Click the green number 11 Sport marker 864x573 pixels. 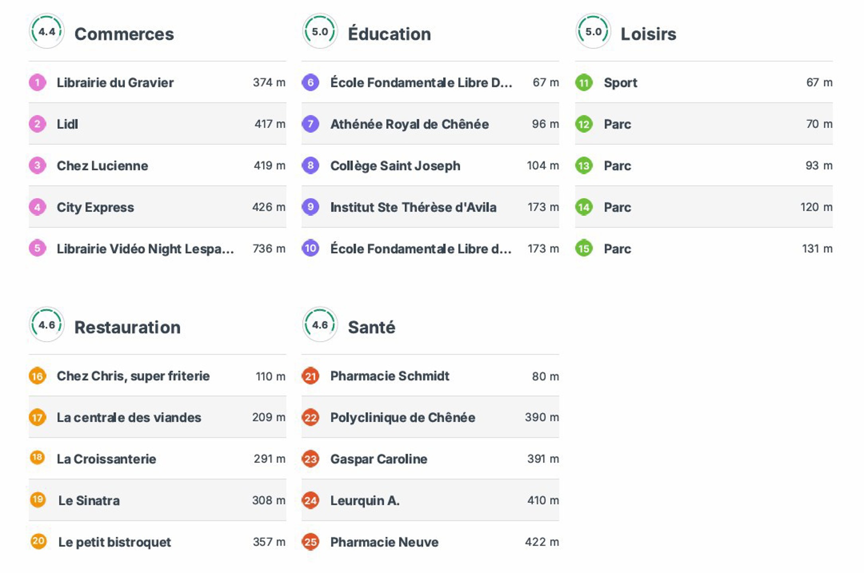(584, 83)
